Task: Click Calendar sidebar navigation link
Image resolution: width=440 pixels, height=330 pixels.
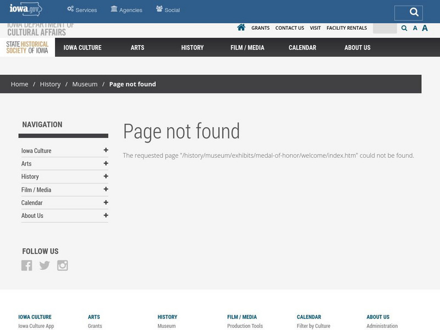Action: click(32, 202)
